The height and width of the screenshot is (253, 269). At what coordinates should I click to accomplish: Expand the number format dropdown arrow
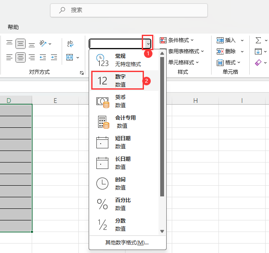point(148,44)
